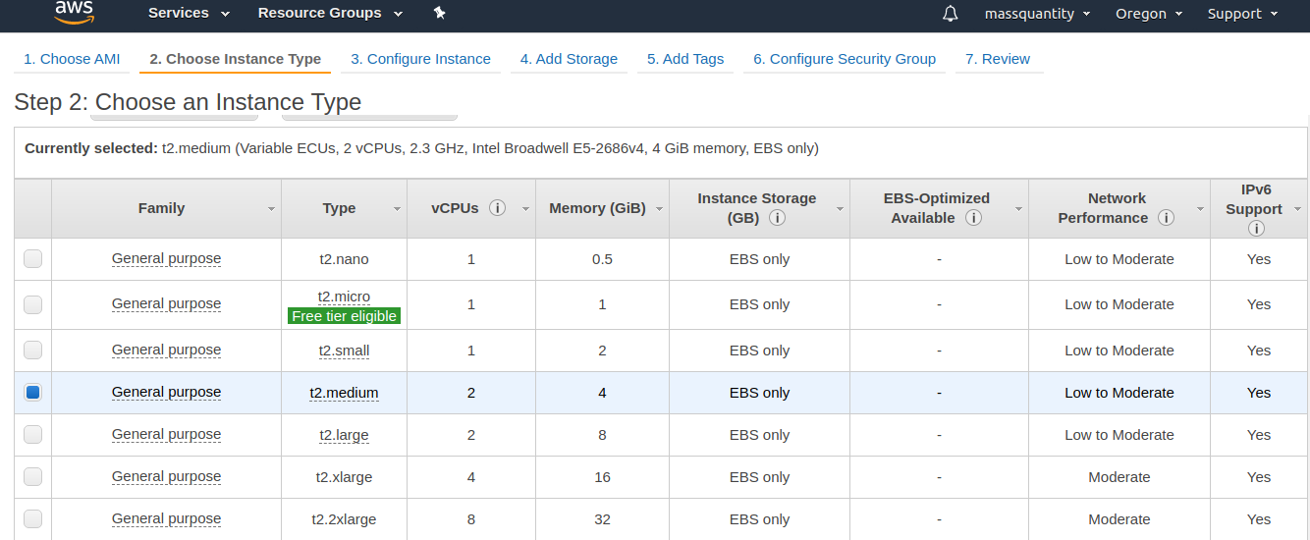The width and height of the screenshot is (1310, 540).
Task: Go to the 4. Add Storage tab
Action: click(569, 59)
